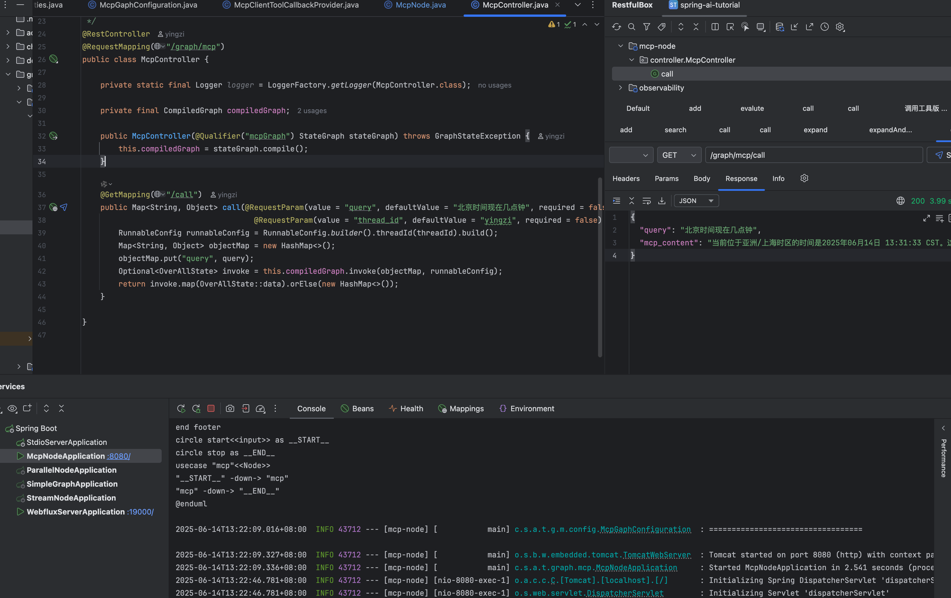
Task: Click the RestfulBox refresh icon
Action: 617,27
